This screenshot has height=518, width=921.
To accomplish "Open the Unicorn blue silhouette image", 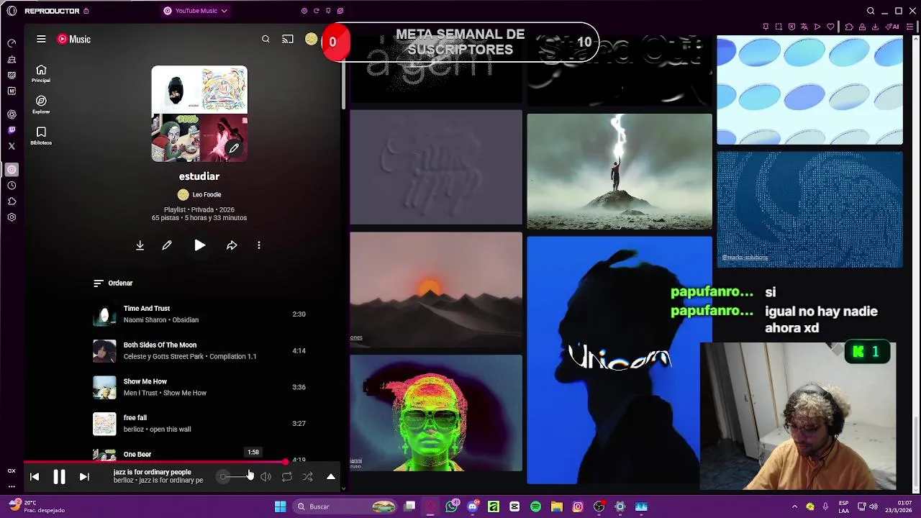I will point(620,360).
